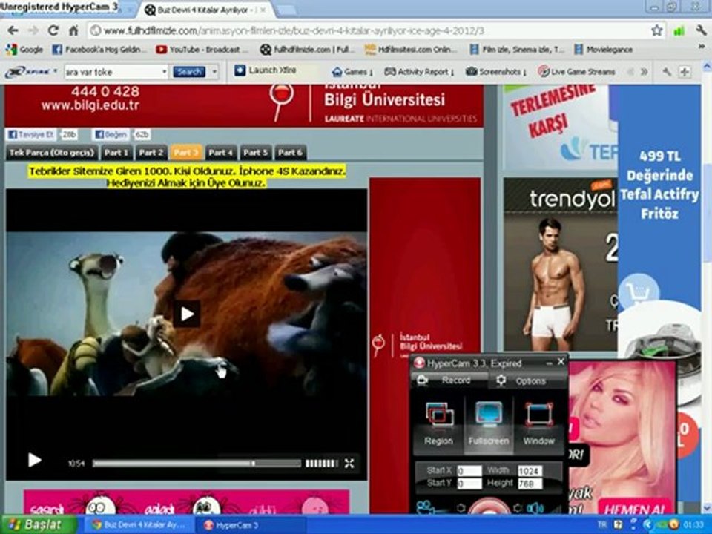The height and width of the screenshot is (534, 712).
Task: Select Part 3 video tab
Action: pos(186,153)
